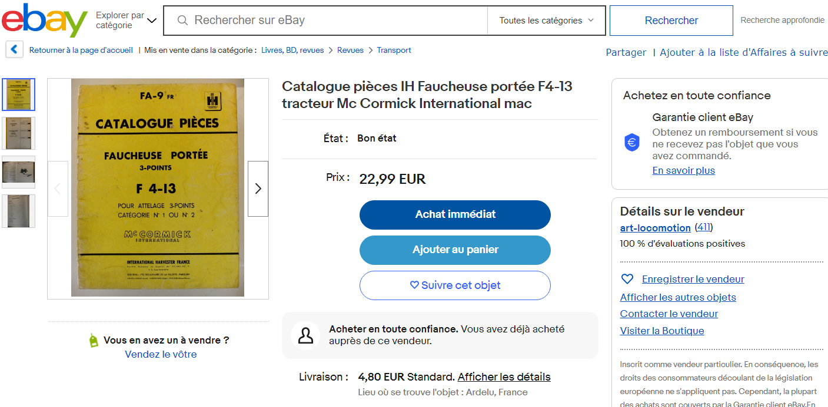
Task: Show next product image arrow
Action: (x=258, y=189)
